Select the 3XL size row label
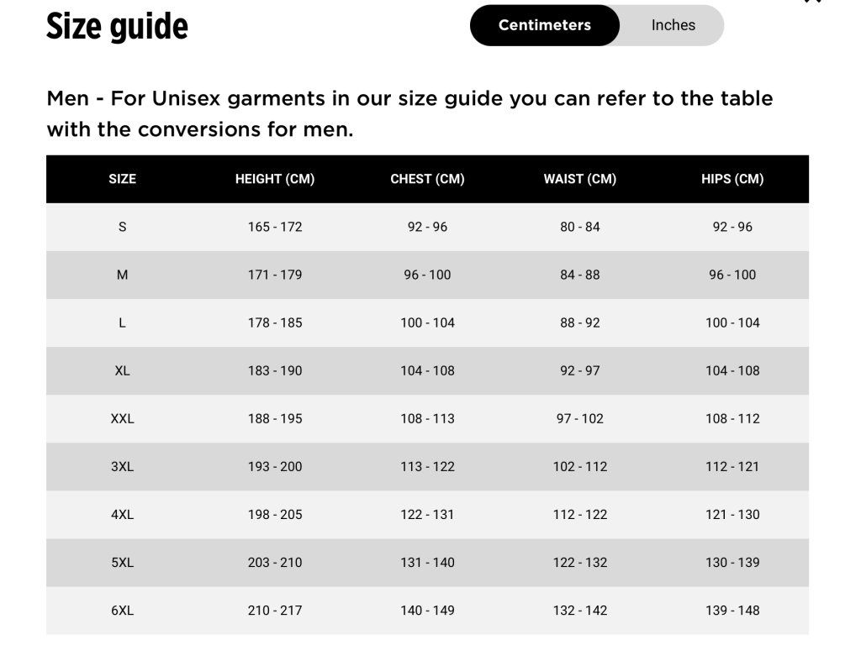 pos(122,466)
